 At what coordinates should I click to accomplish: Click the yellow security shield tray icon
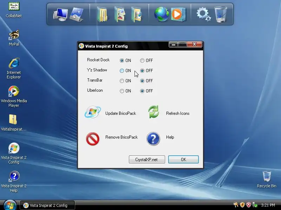(242, 205)
